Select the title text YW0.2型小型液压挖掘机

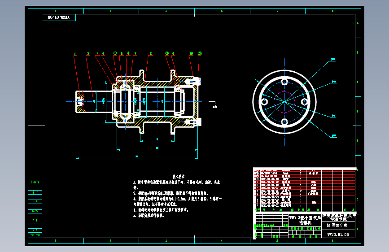tap(305, 220)
